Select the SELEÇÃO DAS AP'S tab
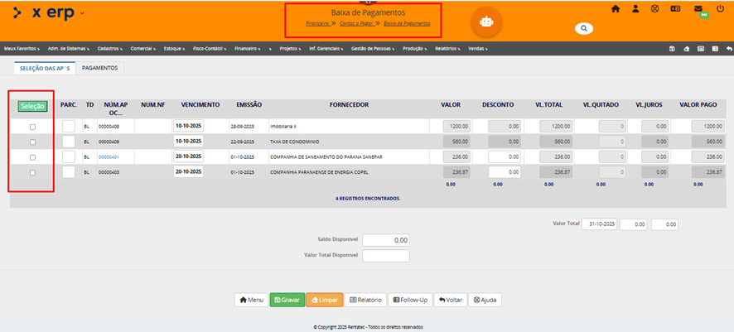This screenshot has height=332, width=734. pos(46,68)
